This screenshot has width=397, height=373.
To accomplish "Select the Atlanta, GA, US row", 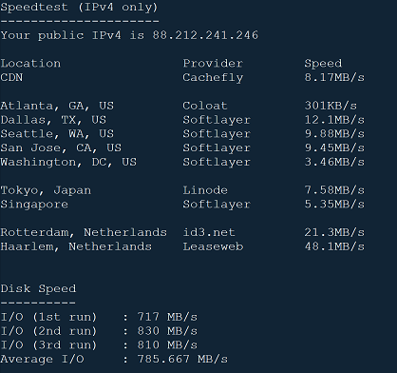I will pyautogui.click(x=182, y=106).
